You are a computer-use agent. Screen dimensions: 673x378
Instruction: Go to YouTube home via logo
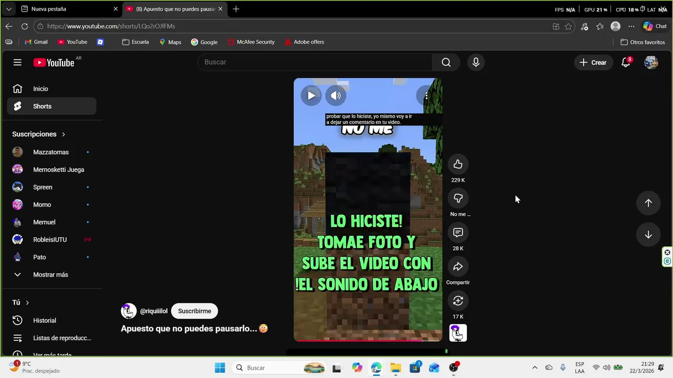pos(54,62)
